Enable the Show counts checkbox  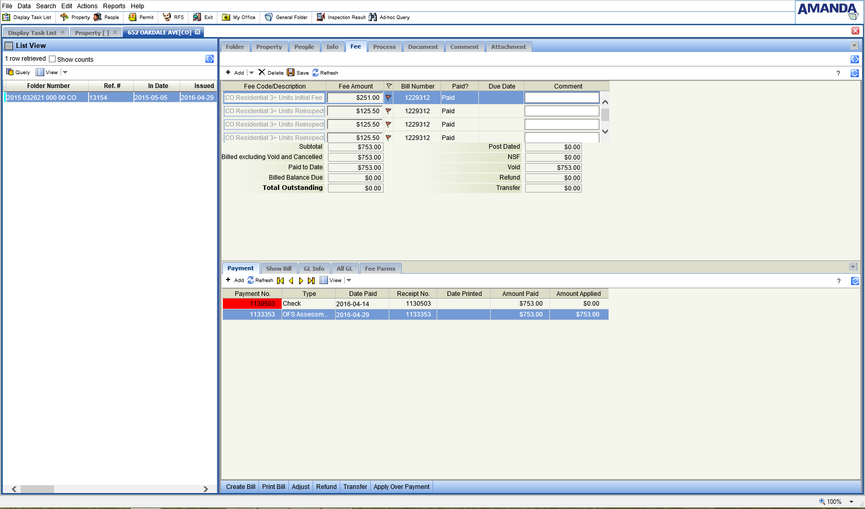coord(52,59)
